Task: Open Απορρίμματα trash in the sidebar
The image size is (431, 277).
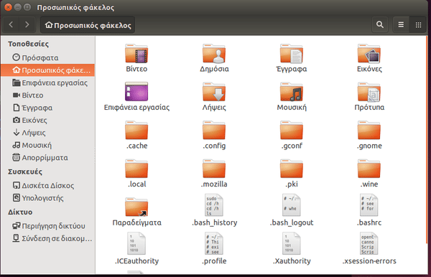Action: pyautogui.click(x=47, y=158)
